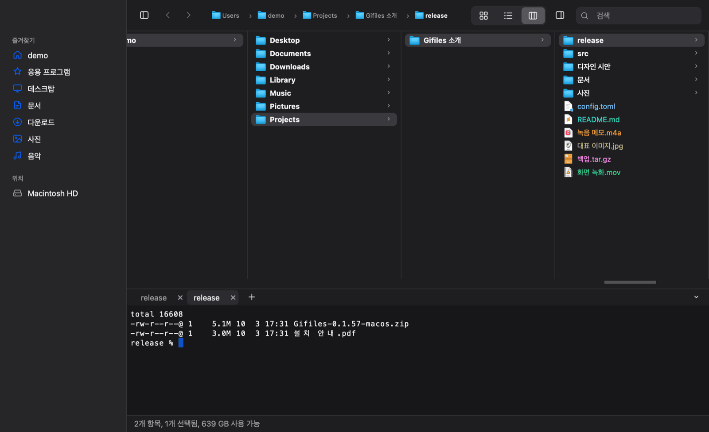Expand the Desktop folder chevron
This screenshot has height=432, width=709.
pyautogui.click(x=389, y=40)
